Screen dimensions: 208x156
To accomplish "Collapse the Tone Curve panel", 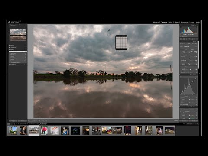I will coord(197,75).
